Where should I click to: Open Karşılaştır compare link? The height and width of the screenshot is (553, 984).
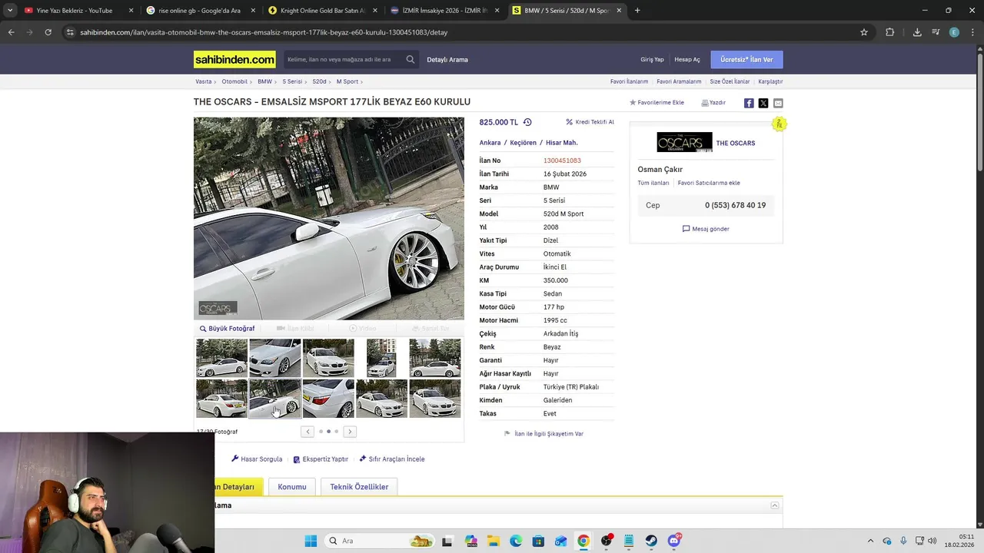(x=770, y=81)
